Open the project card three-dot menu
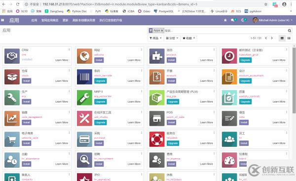This screenshot has width=296, height=181. pyautogui.click(x=214, y=49)
